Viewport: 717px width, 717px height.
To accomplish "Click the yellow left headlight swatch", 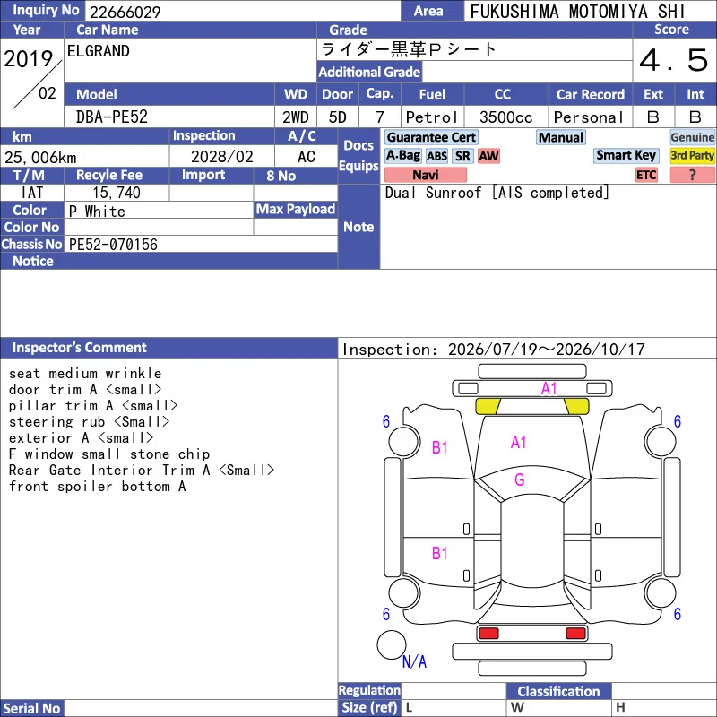I will click(488, 406).
